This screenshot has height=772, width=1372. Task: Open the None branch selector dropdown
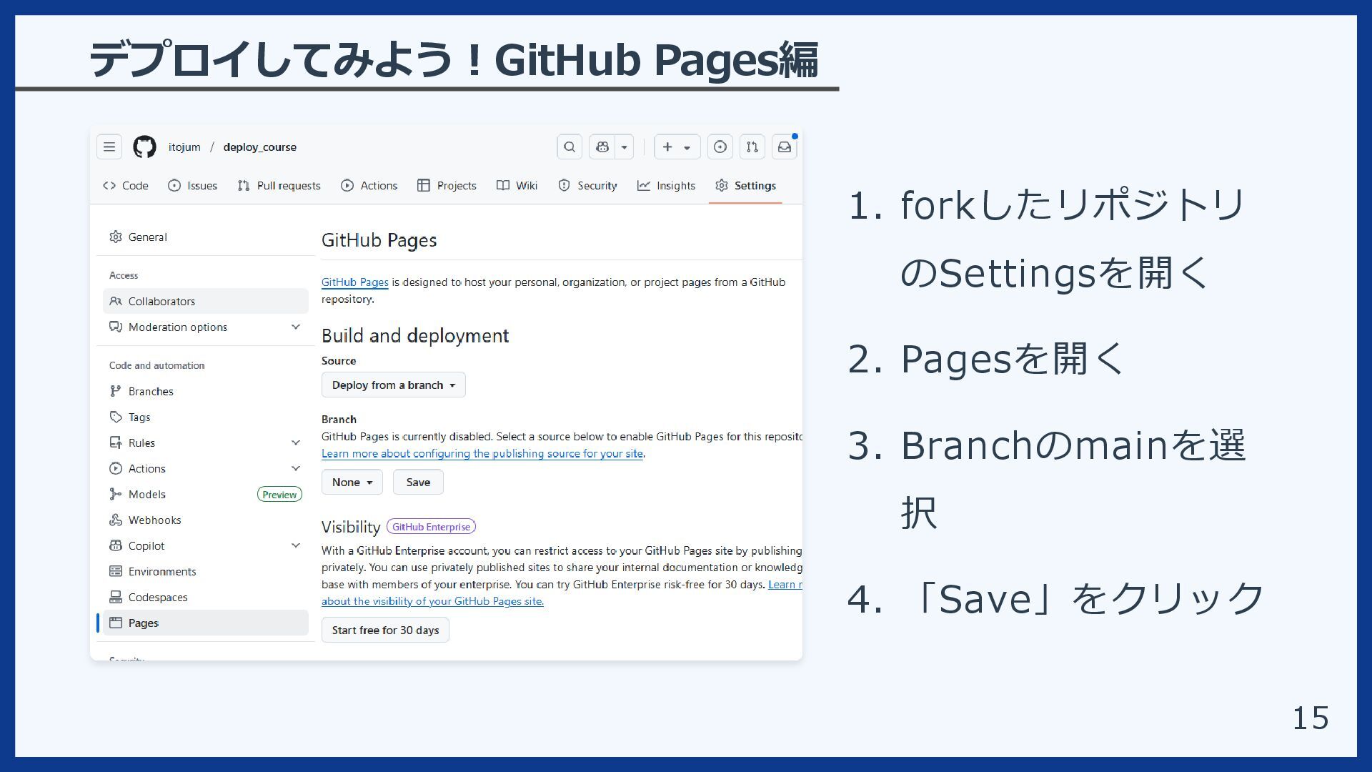(352, 482)
